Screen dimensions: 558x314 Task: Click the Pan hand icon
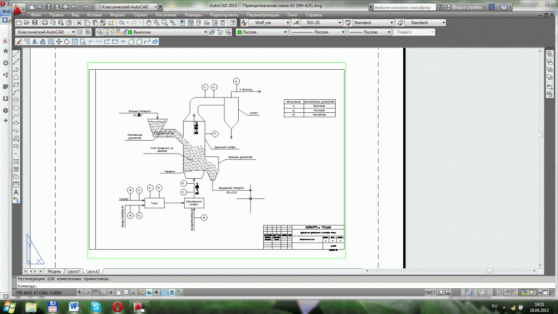pos(148,22)
